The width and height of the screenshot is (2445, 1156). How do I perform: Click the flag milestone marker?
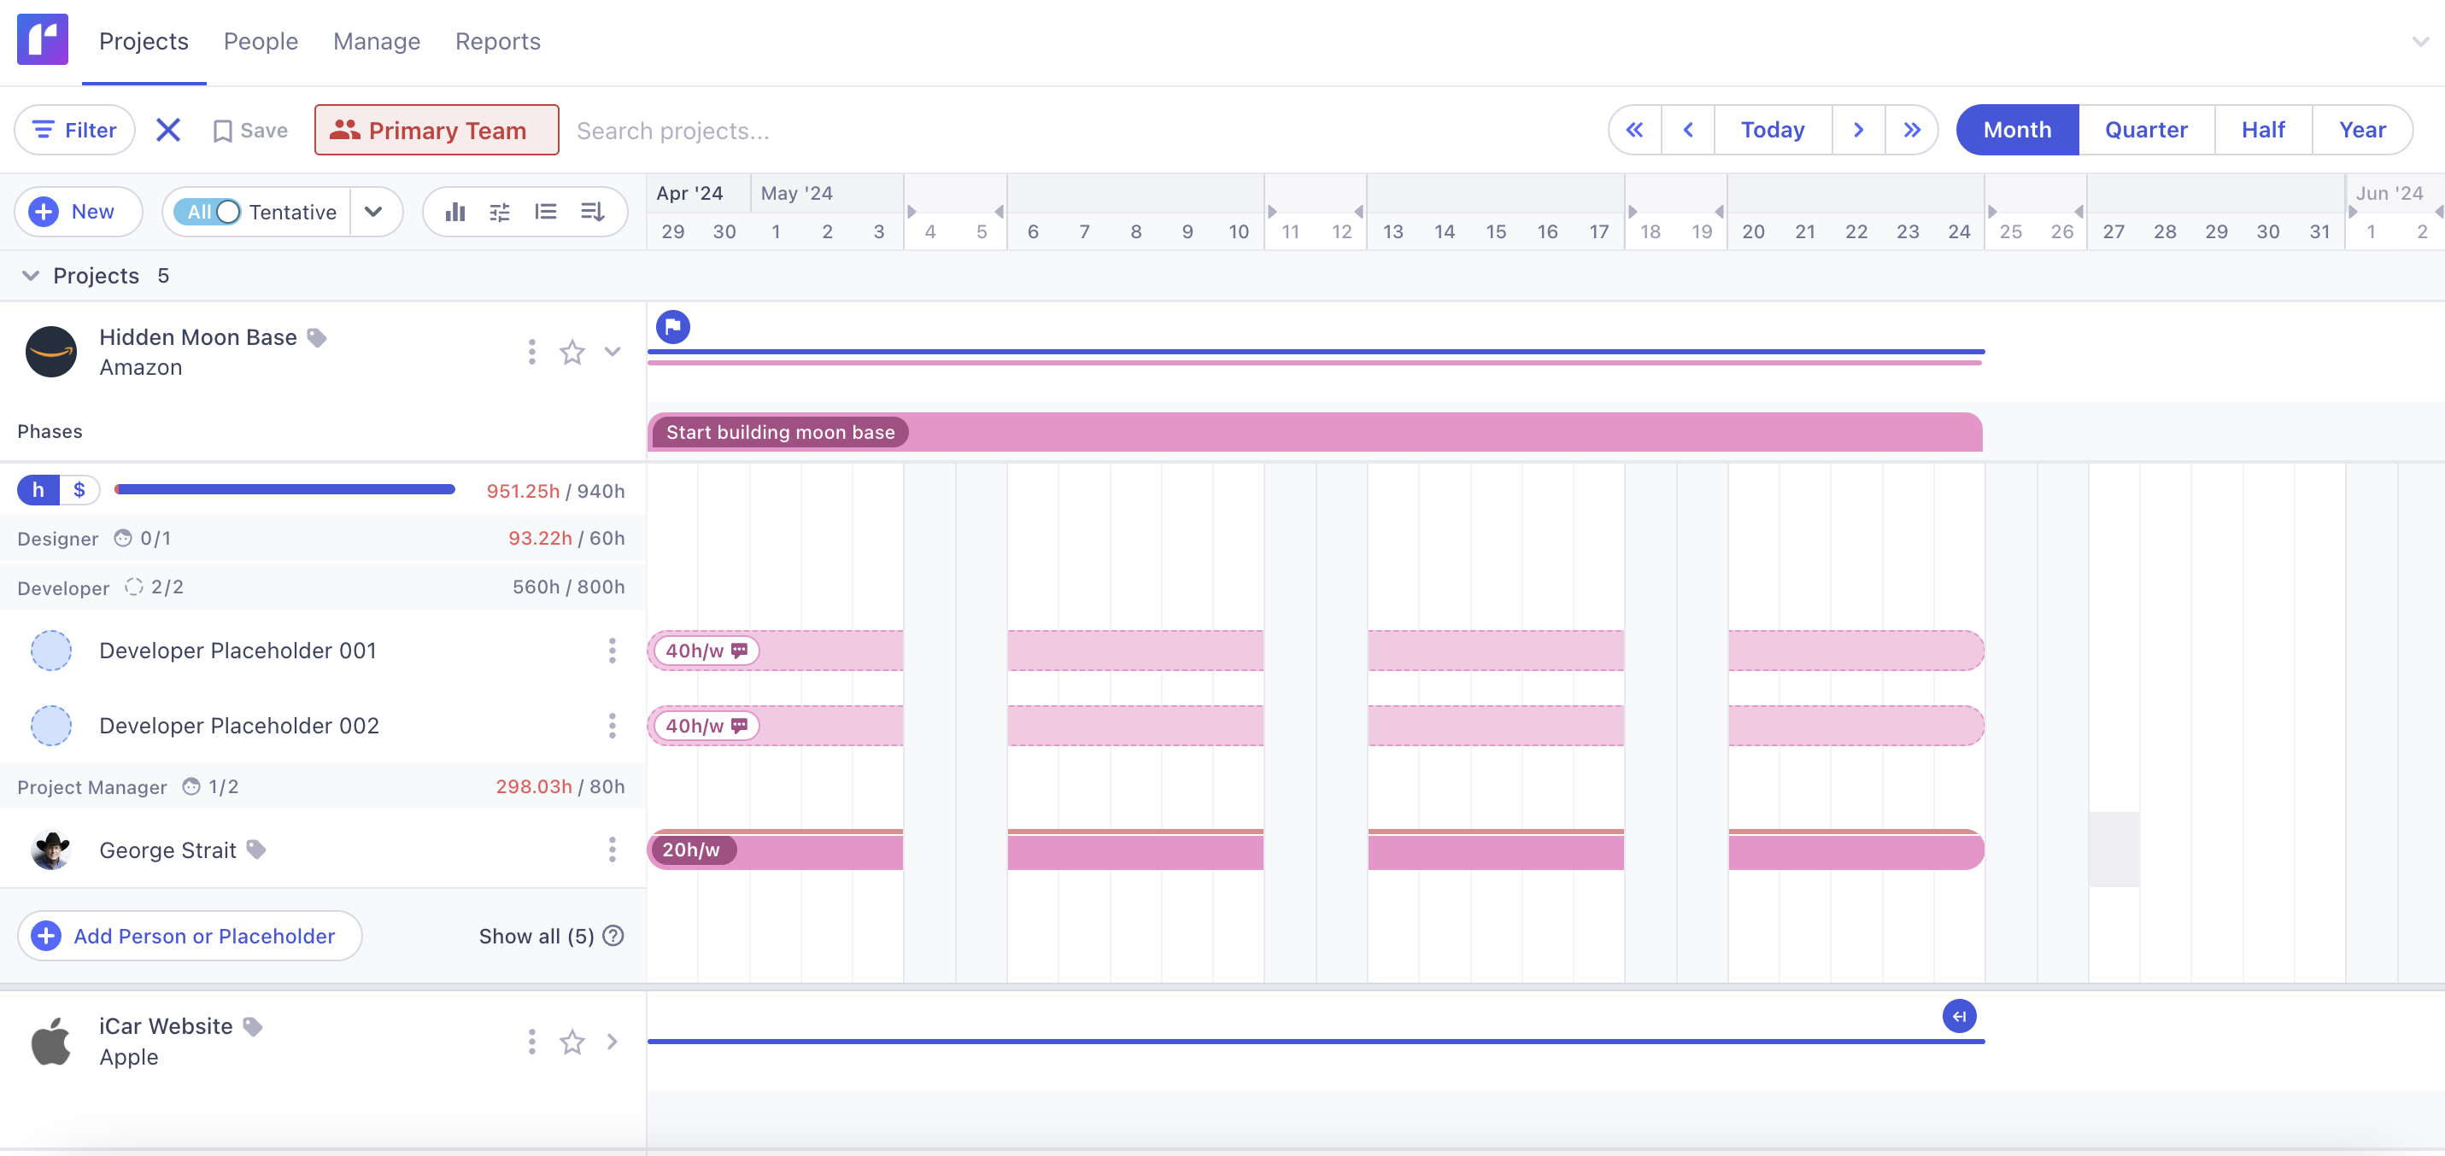pos(673,327)
